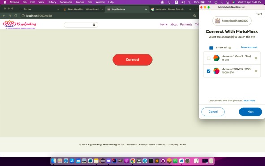Click the search magnifier icon on KrypBooking
Viewport: 265px width, 166px height.
94,25
